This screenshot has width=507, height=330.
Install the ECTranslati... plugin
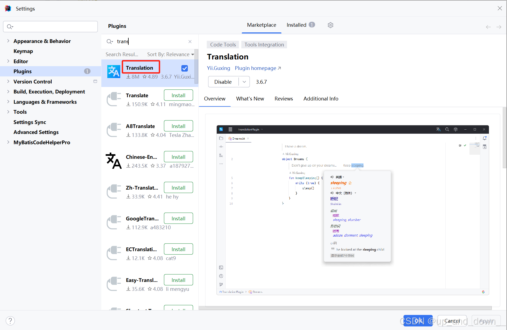[x=178, y=249]
